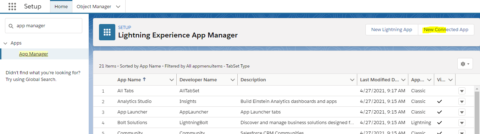The image size is (480, 134).
Task: Open the App Launcher waffle icon
Action: (12, 6)
